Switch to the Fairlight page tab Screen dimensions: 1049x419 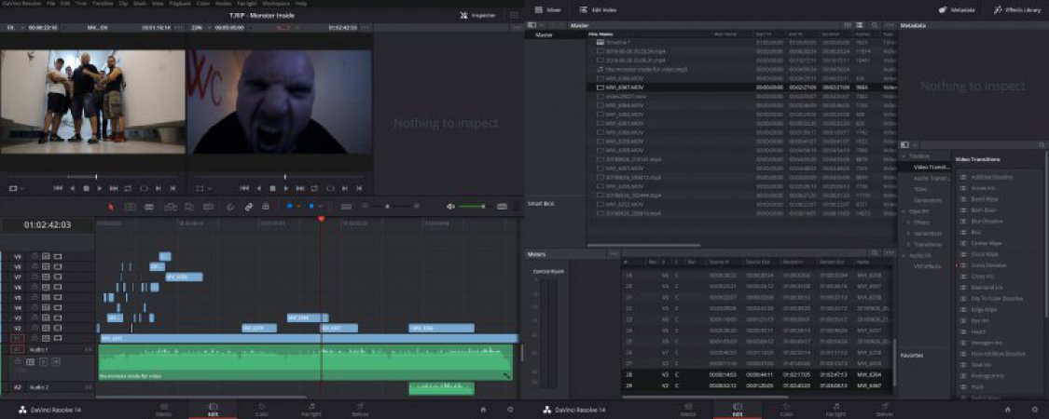pos(311,410)
